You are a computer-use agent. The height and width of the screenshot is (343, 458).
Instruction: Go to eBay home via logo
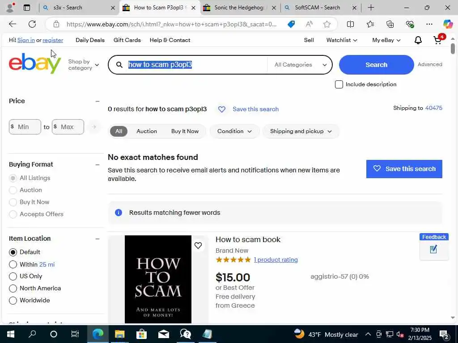pyautogui.click(x=35, y=63)
